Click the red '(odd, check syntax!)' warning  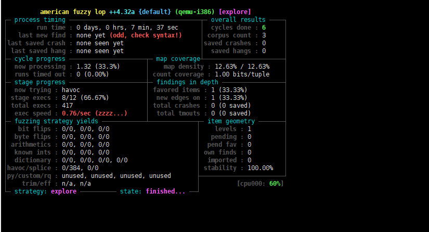pyautogui.click(x=146, y=35)
